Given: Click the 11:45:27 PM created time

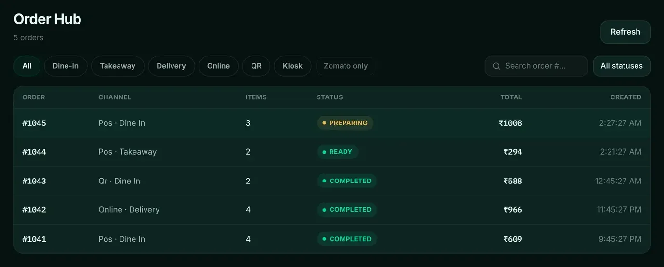Looking at the screenshot, I should pos(619,210).
